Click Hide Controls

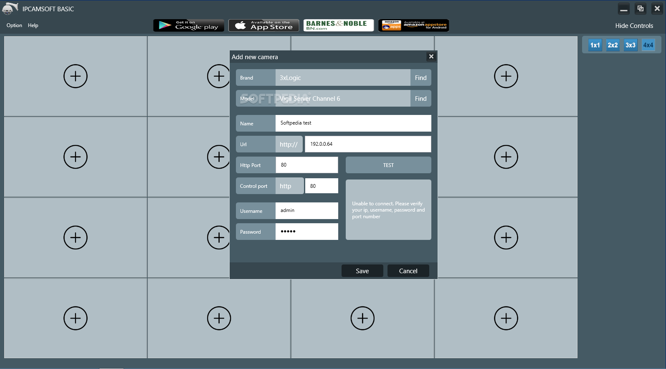(x=634, y=26)
